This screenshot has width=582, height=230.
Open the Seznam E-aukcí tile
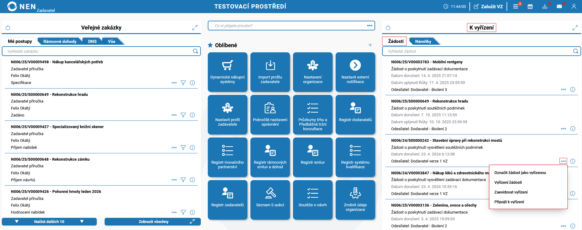[270, 200]
